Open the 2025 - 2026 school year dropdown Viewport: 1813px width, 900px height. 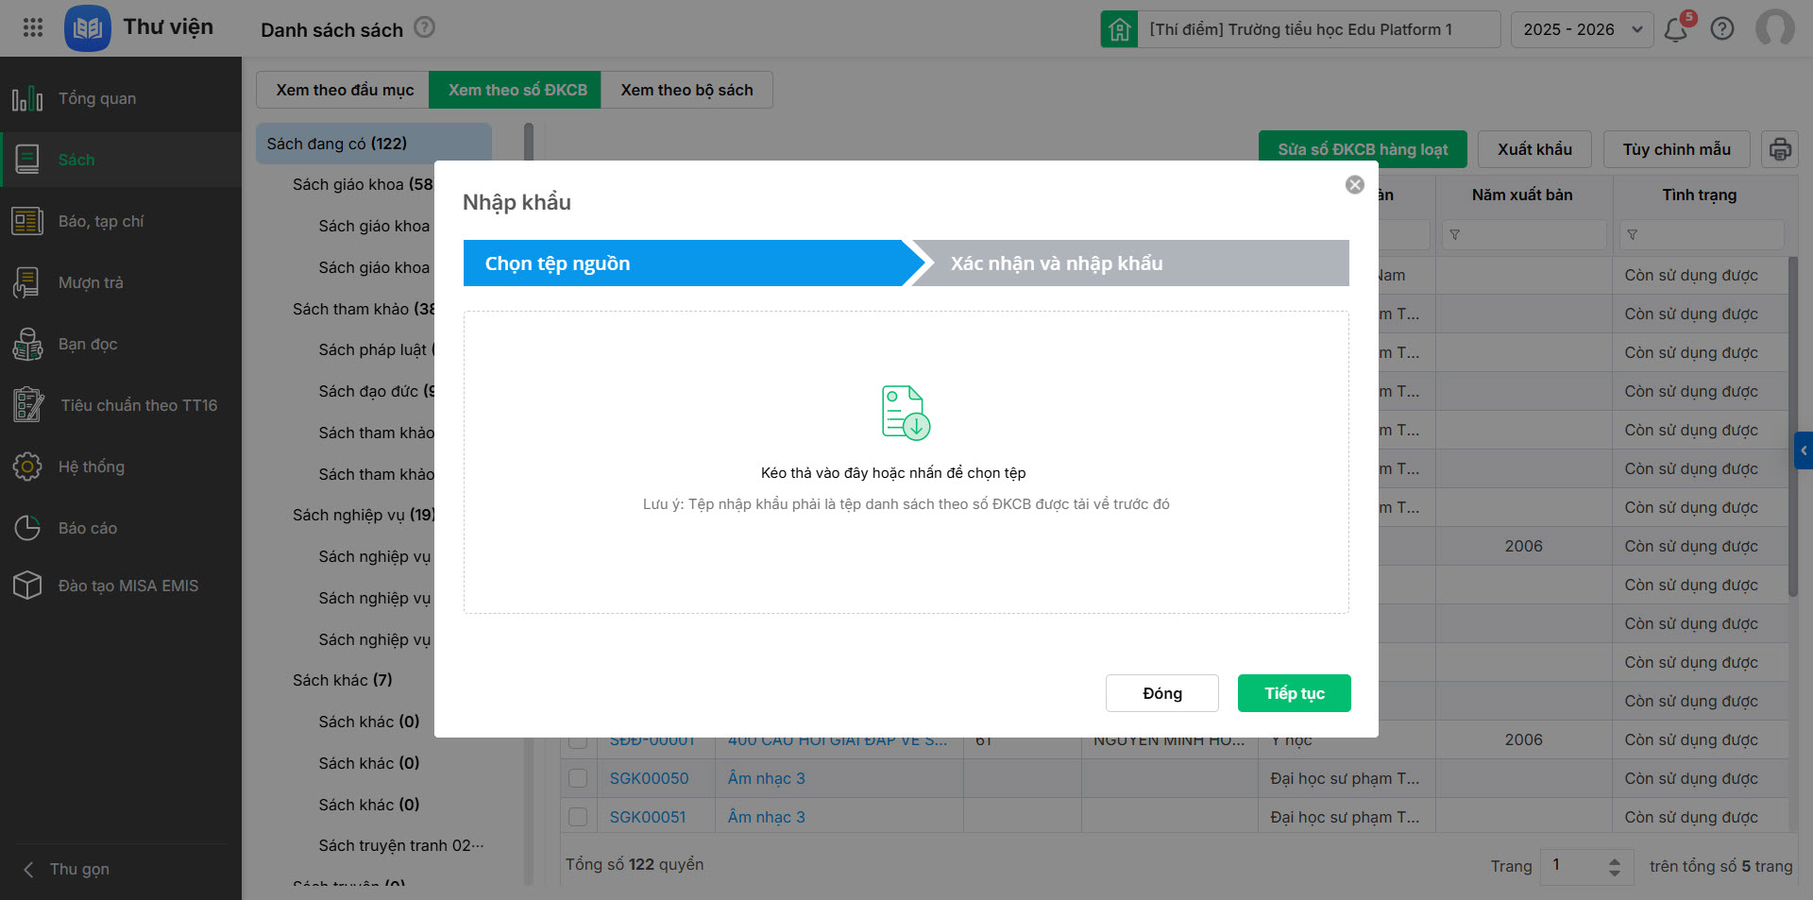[1582, 29]
